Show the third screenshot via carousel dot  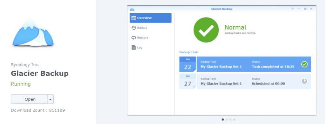click(230, 120)
